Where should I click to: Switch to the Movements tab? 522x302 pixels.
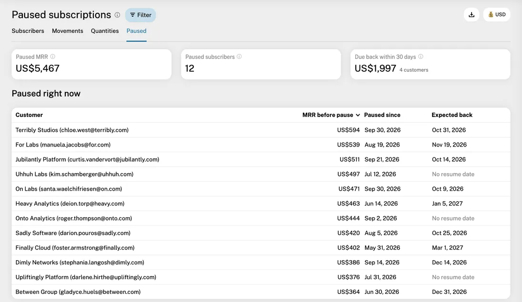click(x=68, y=31)
